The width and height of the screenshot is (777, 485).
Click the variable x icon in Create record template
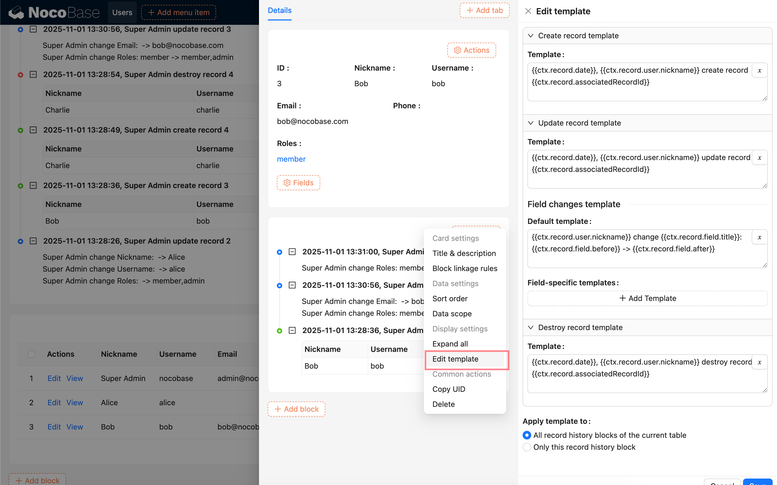759,71
